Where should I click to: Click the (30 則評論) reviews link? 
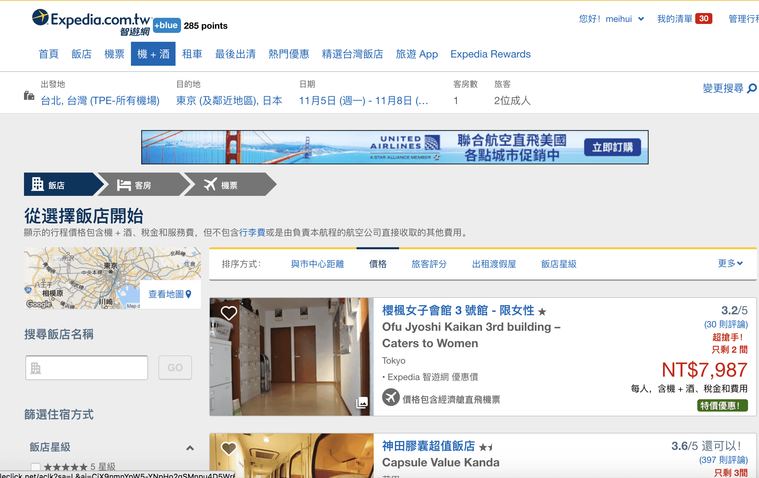coord(726,324)
